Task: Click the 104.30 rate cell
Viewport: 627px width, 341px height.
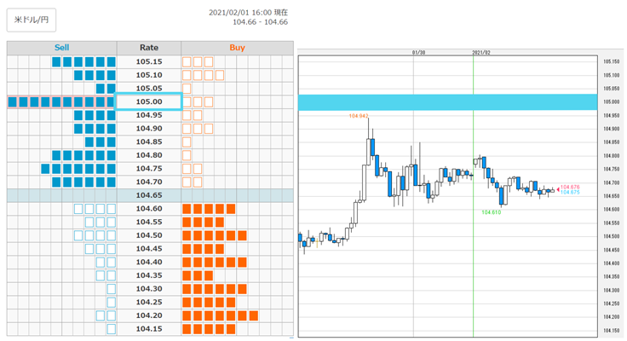Action: click(149, 288)
